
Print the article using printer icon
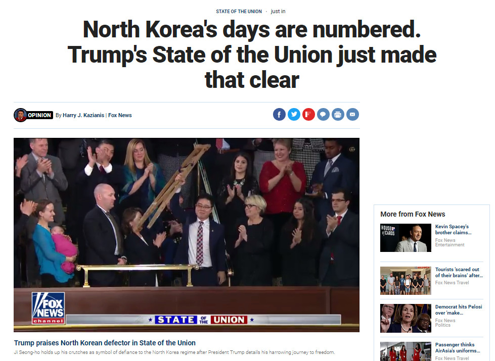(338, 115)
